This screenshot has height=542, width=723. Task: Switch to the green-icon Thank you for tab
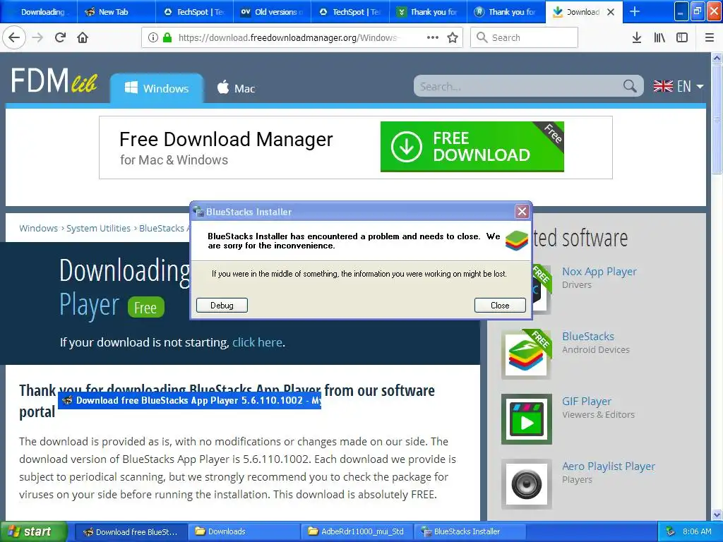pyautogui.click(x=428, y=12)
